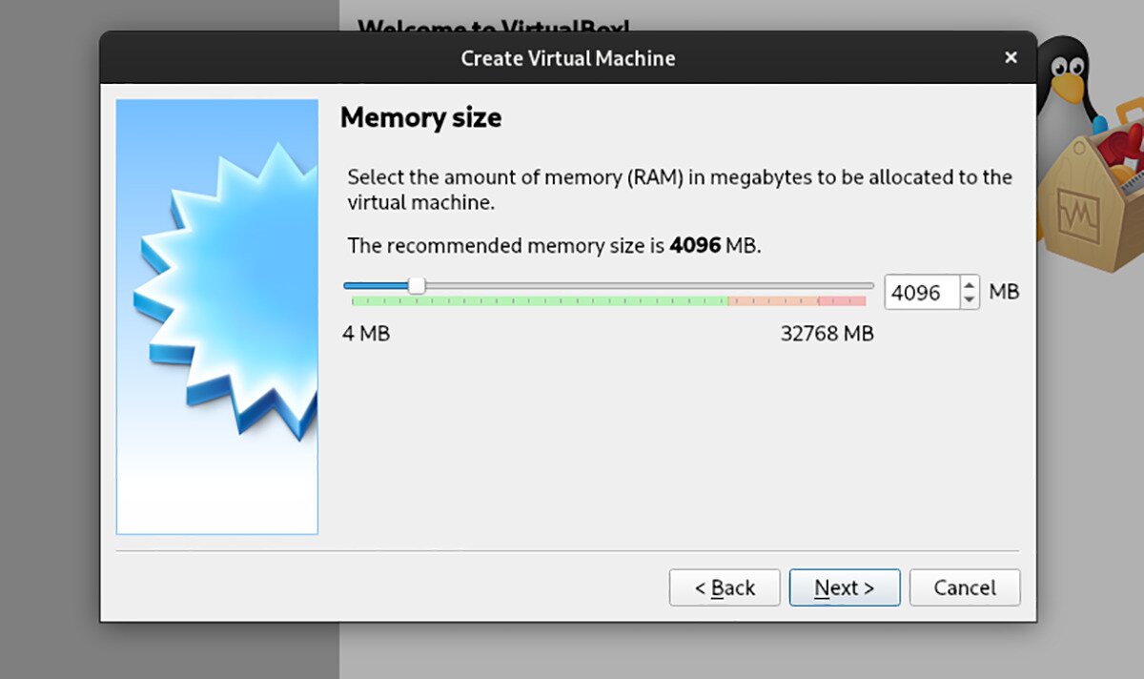Click the MB unit label

(x=1006, y=292)
